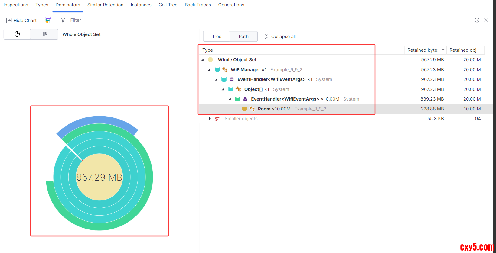This screenshot has height=253, width=496.
Task: Expand the Smaller objects node
Action: click(210, 119)
